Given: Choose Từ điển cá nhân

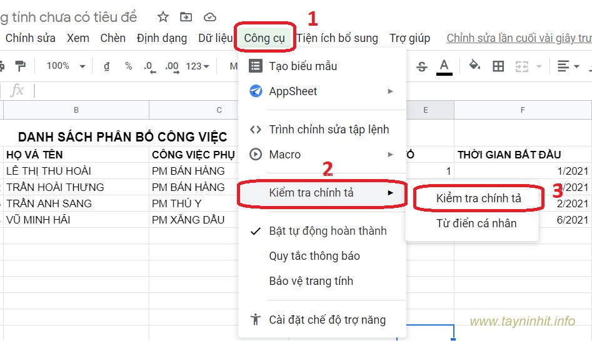Looking at the screenshot, I should [476, 224].
